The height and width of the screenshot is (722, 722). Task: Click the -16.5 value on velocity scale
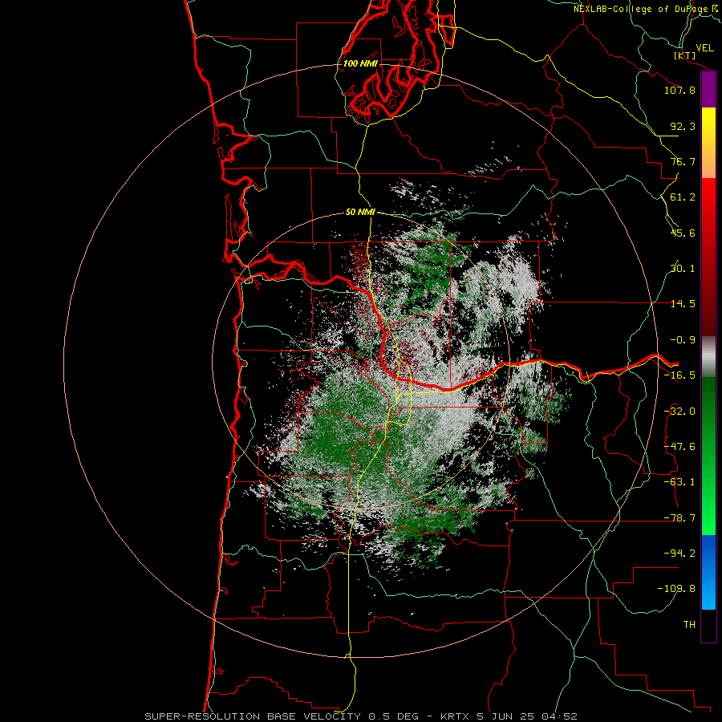coord(679,375)
